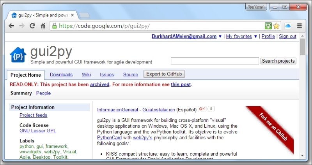Open a new tab with the blank tab button

[84, 15]
